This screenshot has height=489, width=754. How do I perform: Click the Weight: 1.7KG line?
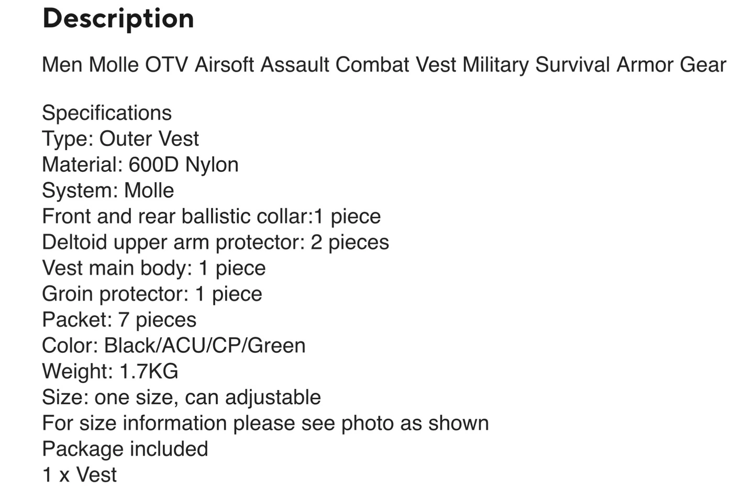click(x=110, y=371)
